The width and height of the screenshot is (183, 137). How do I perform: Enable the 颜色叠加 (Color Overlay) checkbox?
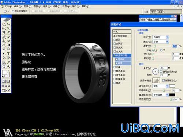[115, 71]
